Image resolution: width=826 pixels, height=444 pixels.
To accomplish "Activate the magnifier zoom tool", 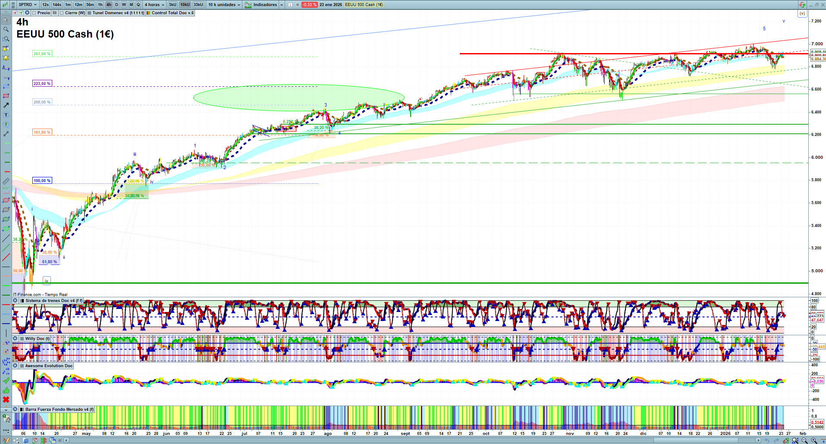I will click(x=6, y=29).
